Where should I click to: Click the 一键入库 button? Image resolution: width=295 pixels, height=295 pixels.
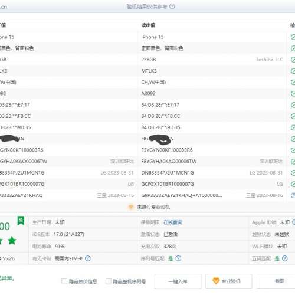[178, 281]
